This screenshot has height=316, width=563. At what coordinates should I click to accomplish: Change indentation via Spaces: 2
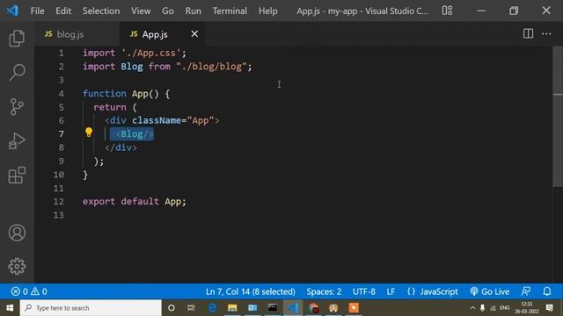324,291
